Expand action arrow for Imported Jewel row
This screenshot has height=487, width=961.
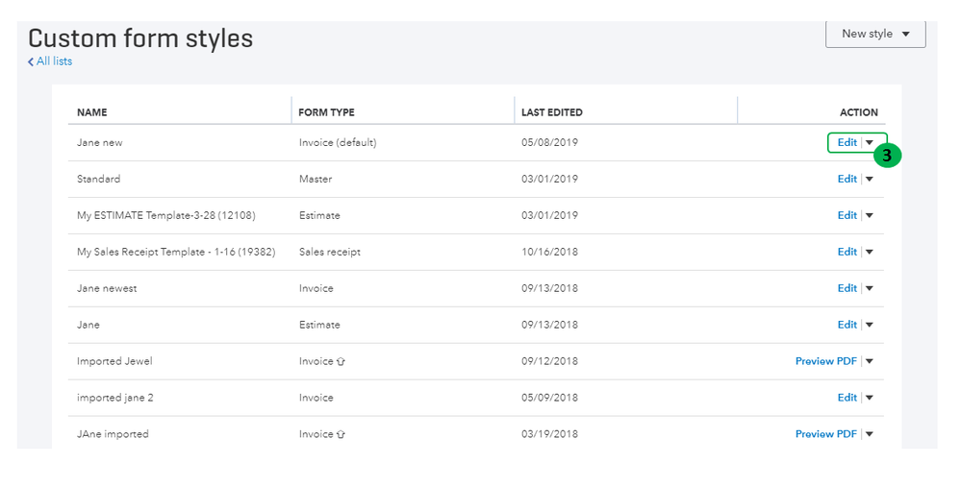click(870, 361)
